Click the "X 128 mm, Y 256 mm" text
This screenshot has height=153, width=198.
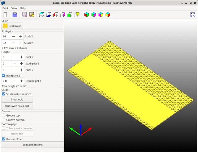pyautogui.click(x=14, y=48)
